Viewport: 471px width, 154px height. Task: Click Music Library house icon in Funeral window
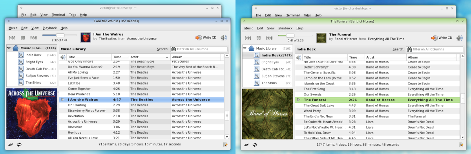(x=251, y=48)
